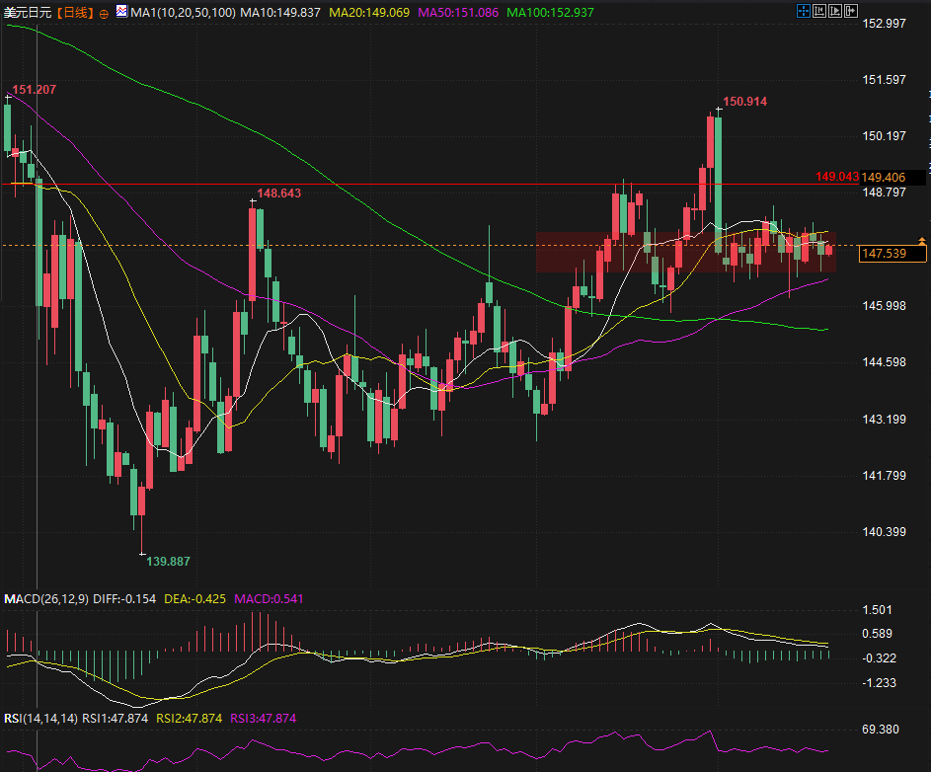Click the red horizontal line at 149.043

[x=430, y=184]
